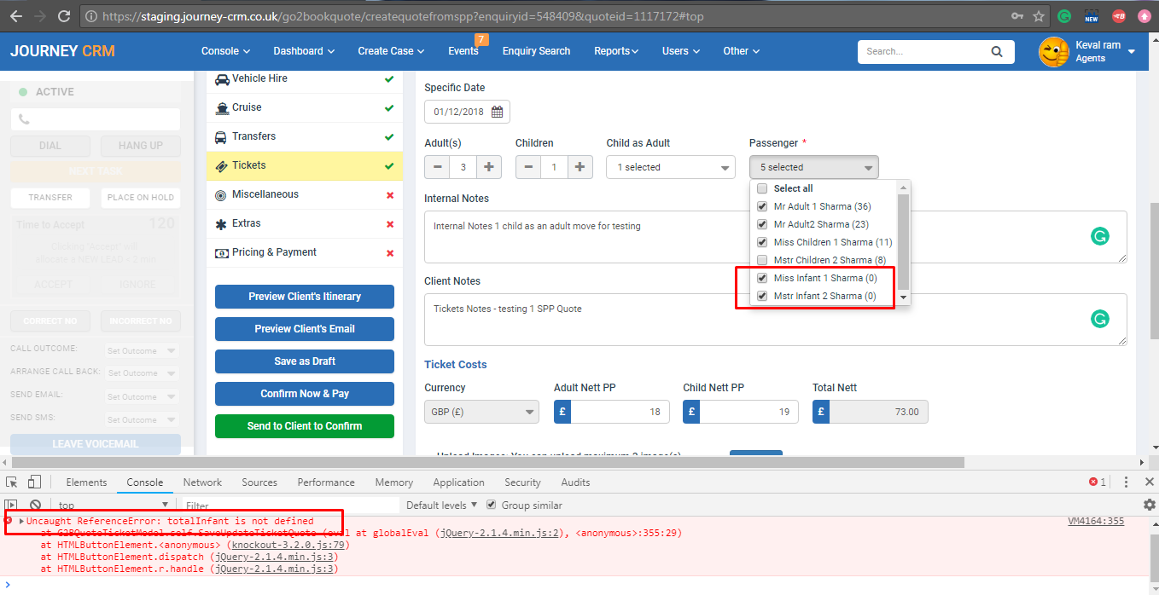Uncheck Miss Infant 1 Sharma (0)
Image resolution: width=1159 pixels, height=595 pixels.
(762, 278)
